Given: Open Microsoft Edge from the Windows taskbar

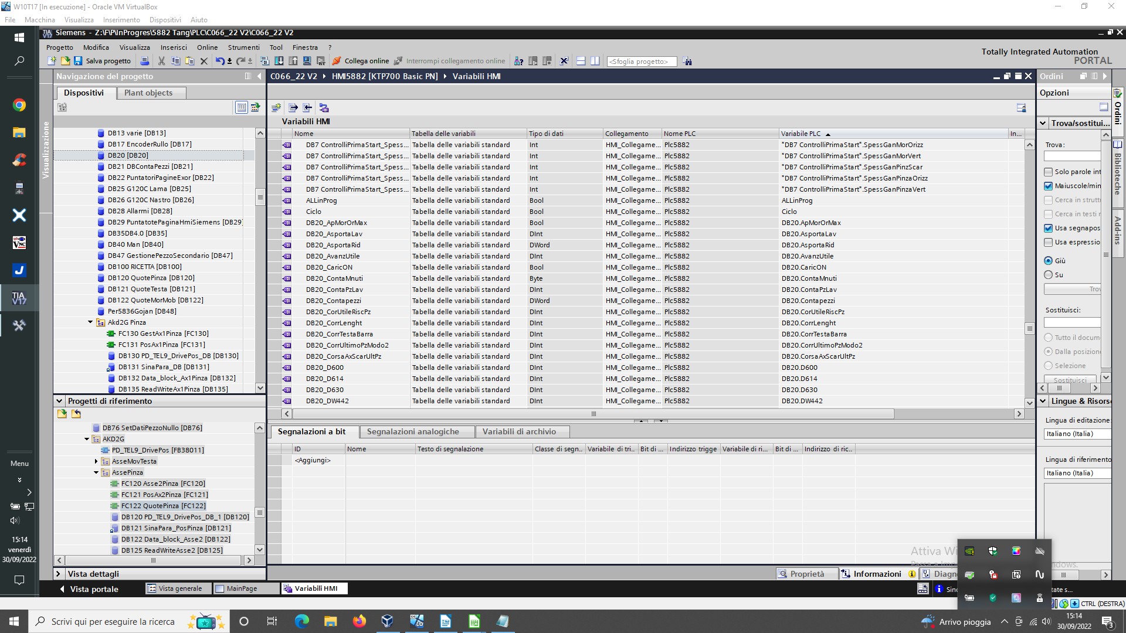Looking at the screenshot, I should pos(302,621).
